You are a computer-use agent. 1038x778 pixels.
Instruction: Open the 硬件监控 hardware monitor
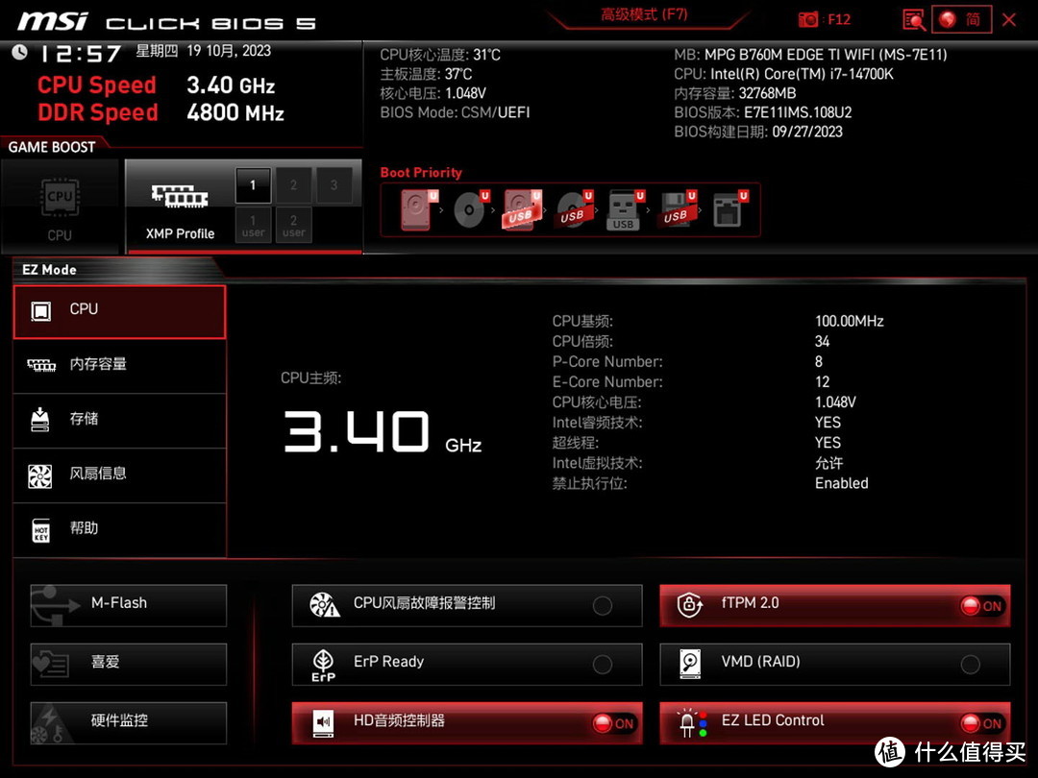tap(129, 723)
